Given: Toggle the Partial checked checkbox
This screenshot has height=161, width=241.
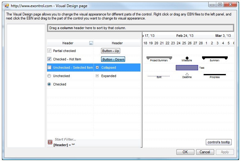Looking at the screenshot, I should [49, 51].
